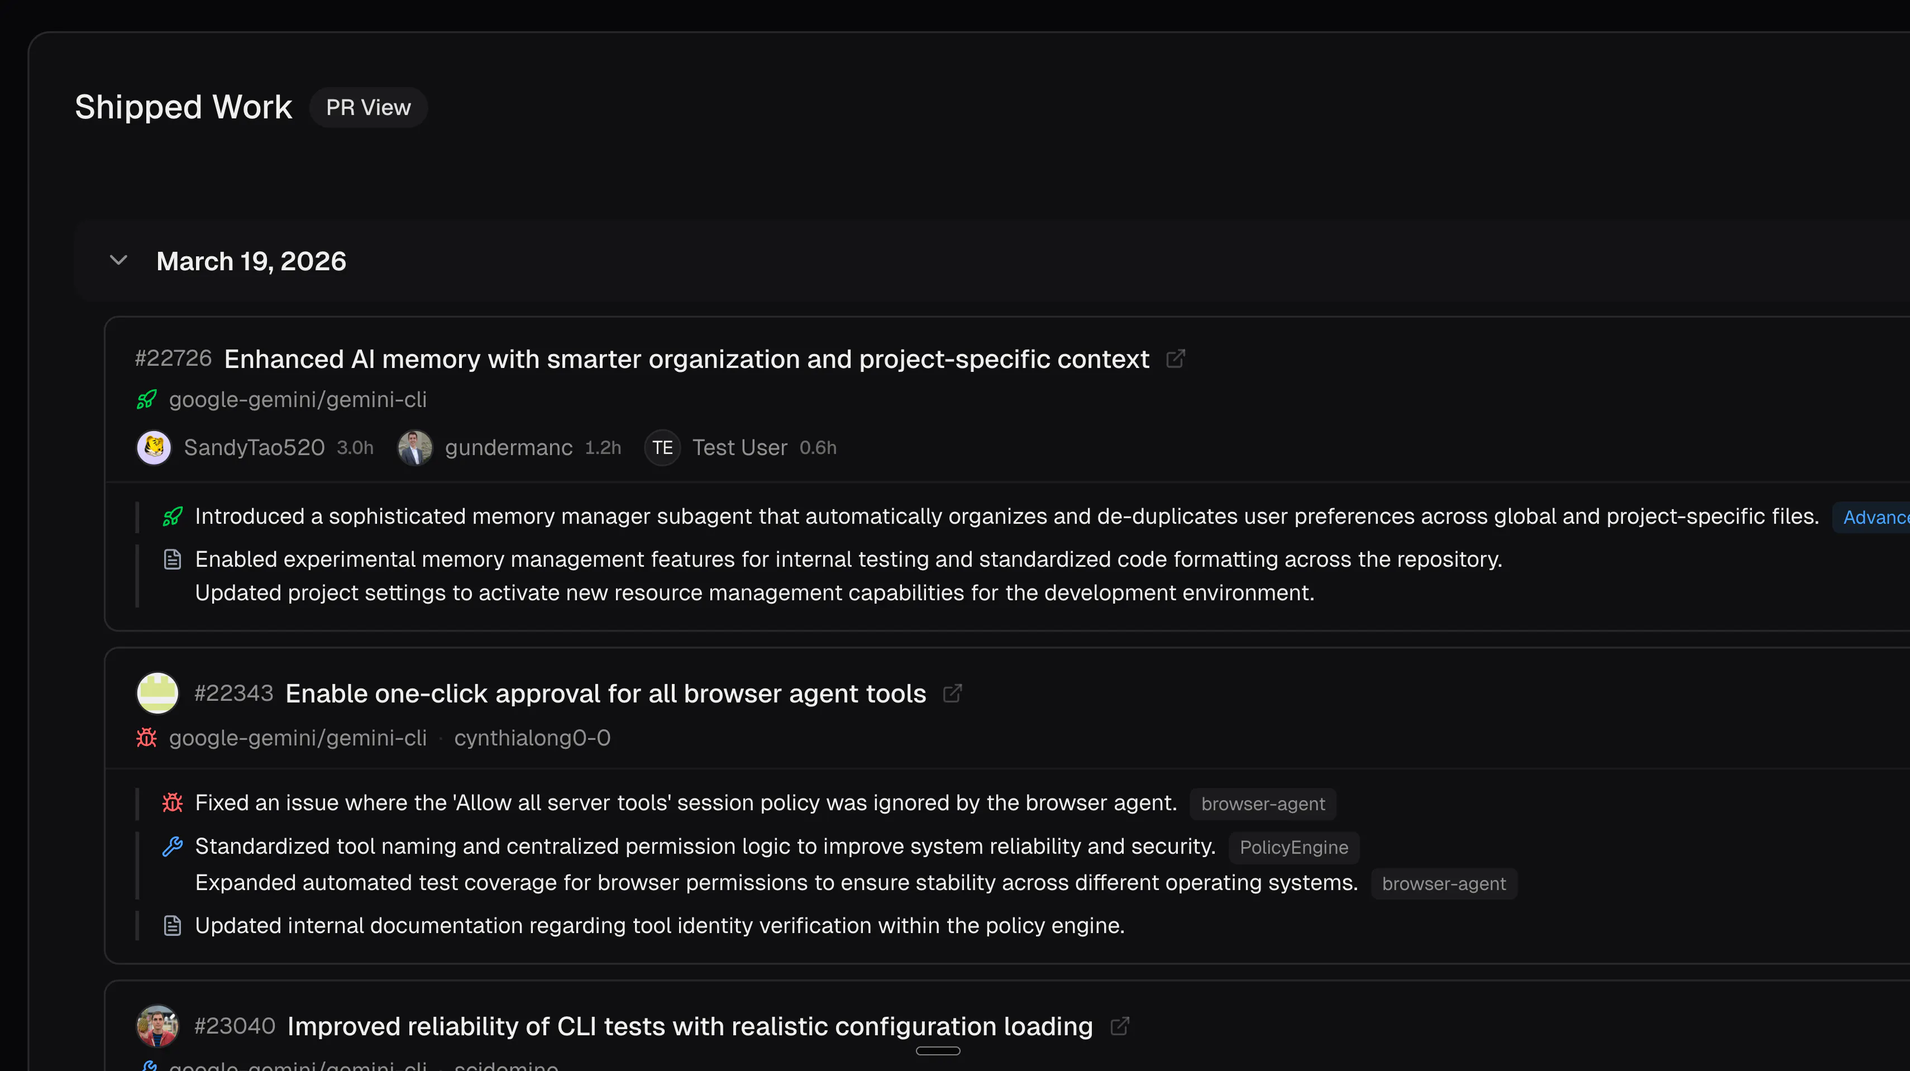Screen dimensions: 1910x1071
Task: Open PR title about enhanced AI memory
Action: 686,360
